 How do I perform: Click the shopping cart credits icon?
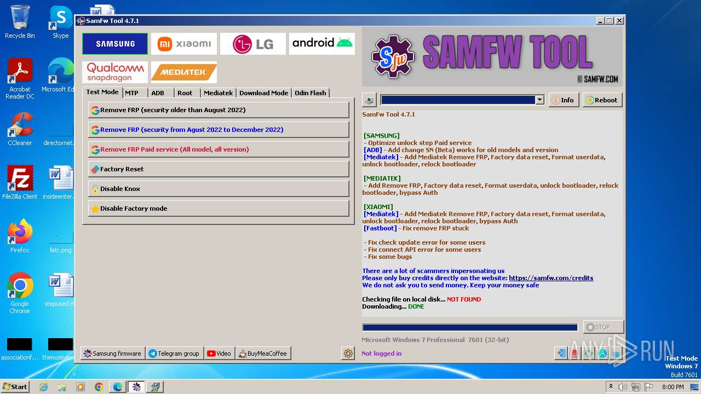616,354
